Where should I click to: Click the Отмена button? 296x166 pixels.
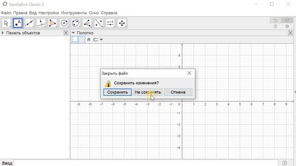click(x=178, y=92)
